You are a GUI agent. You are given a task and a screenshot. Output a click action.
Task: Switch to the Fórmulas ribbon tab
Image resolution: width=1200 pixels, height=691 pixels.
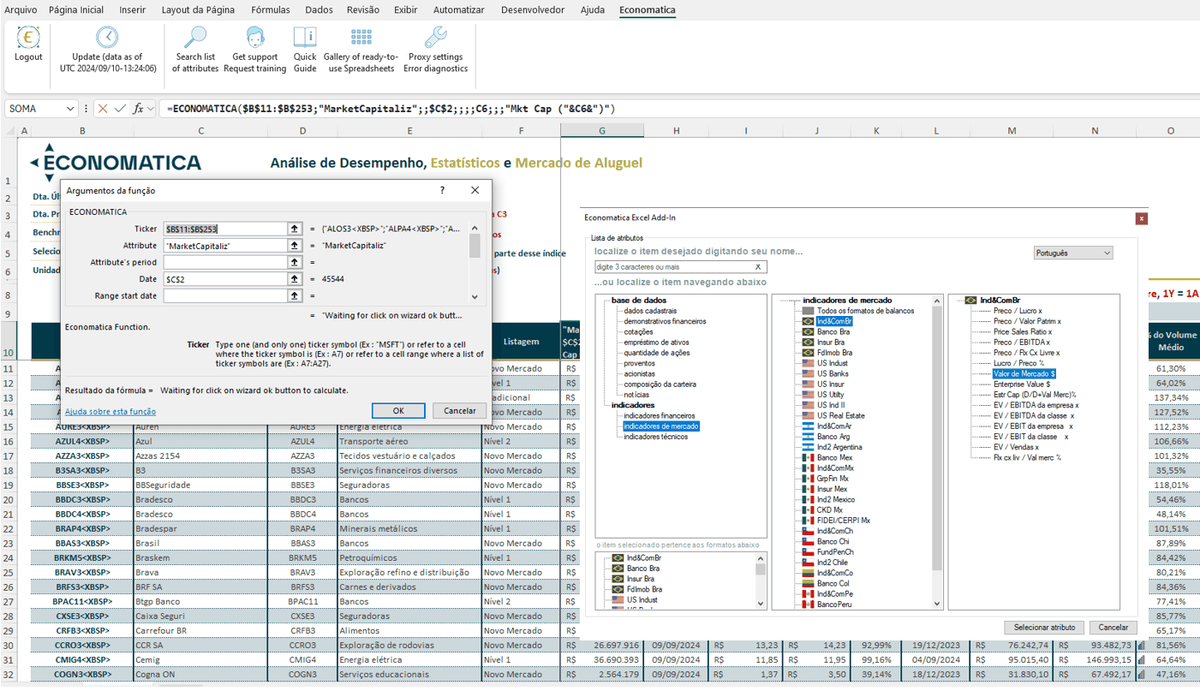click(271, 10)
